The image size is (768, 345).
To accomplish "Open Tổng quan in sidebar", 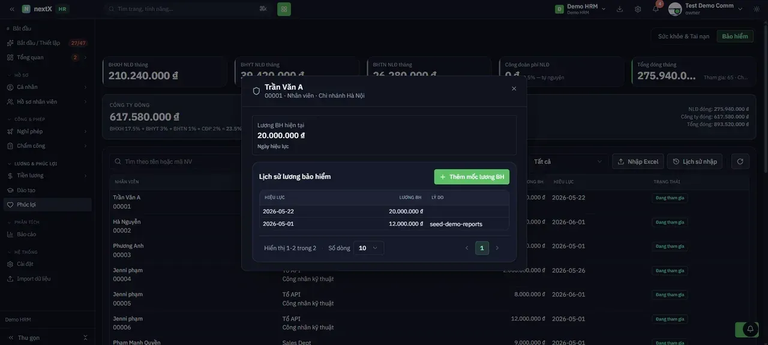I will (x=47, y=58).
